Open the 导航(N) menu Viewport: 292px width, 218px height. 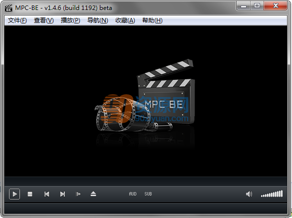tap(97, 20)
